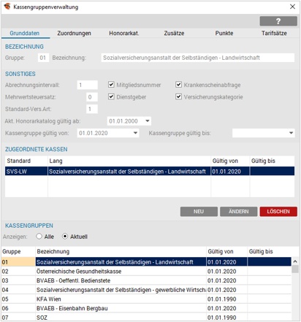Go to the Punkte tab
Screen dimensions: 301x322
click(x=224, y=34)
